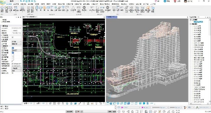Select the highlighted blue item in the right tree
The image size is (211, 113).
(x=198, y=22)
